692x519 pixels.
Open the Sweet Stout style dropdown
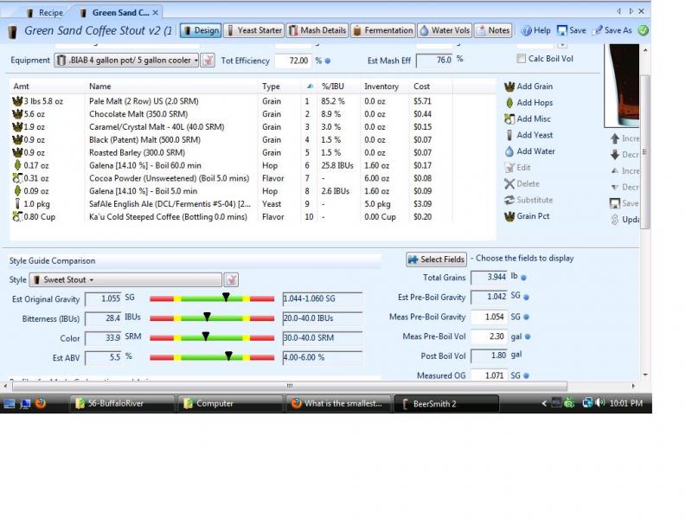(125, 279)
